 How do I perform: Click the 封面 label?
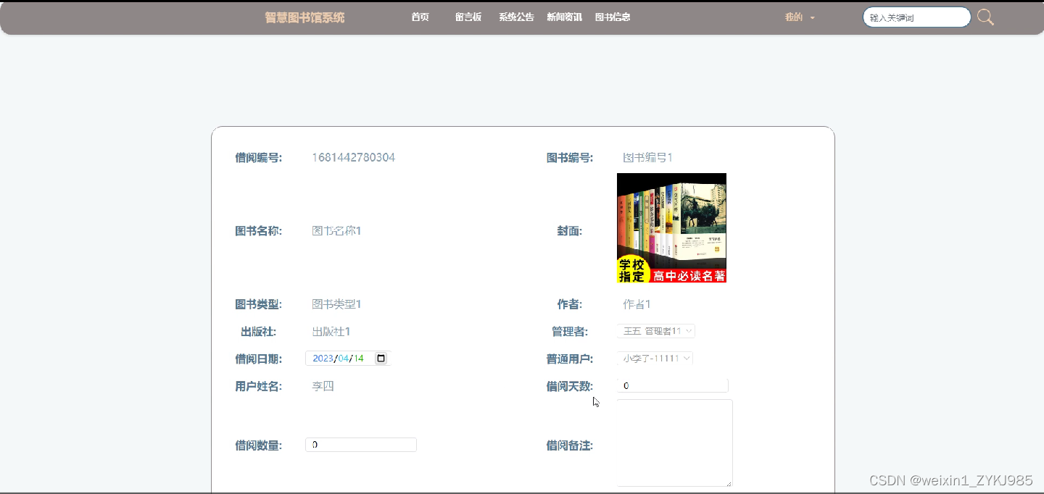click(570, 231)
